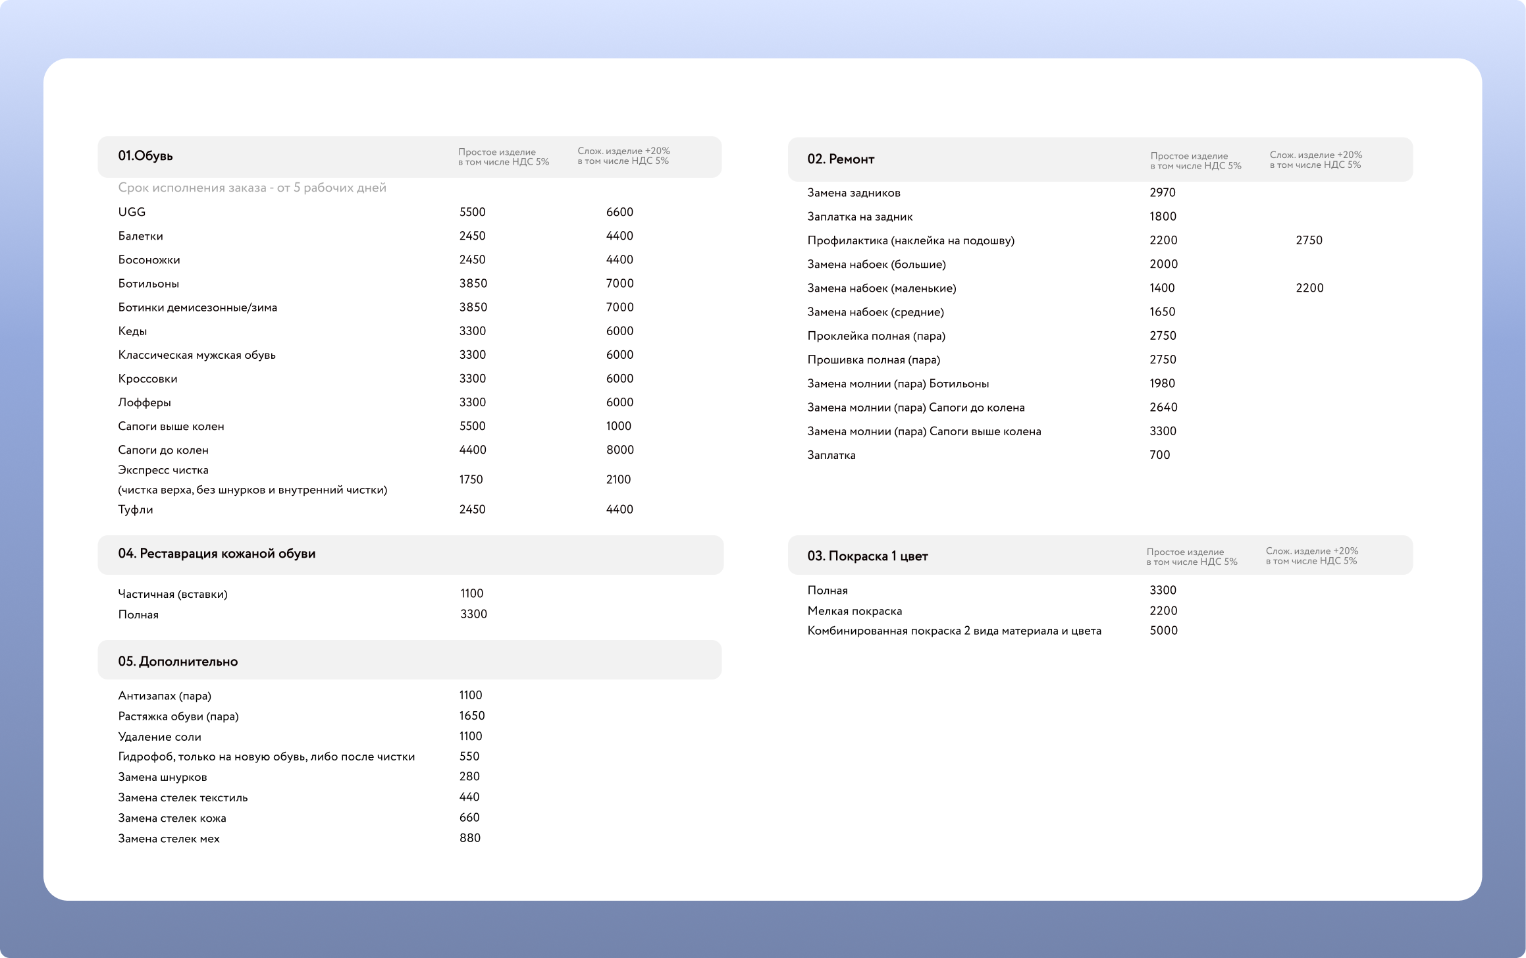The height and width of the screenshot is (958, 1526).
Task: Click the 01.Обувь section header
Action: pyautogui.click(x=145, y=156)
